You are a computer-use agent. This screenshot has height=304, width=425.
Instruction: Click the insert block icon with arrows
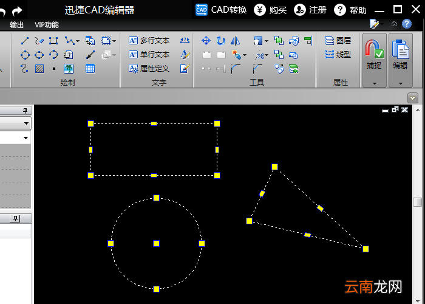pyautogui.click(x=90, y=41)
